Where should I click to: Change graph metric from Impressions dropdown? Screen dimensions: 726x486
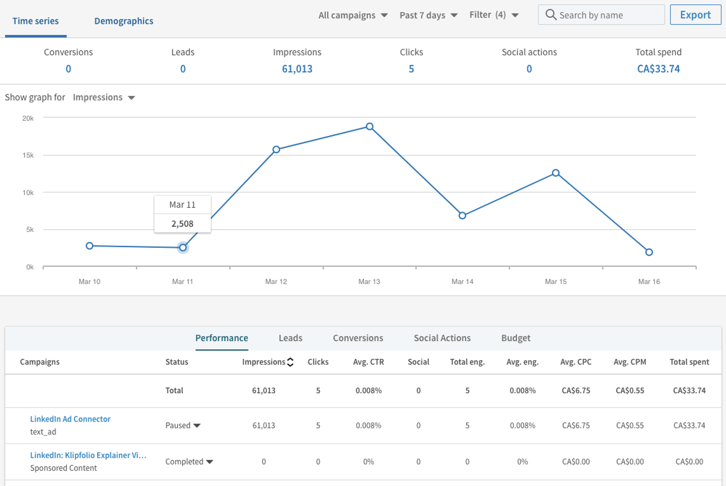(x=104, y=98)
